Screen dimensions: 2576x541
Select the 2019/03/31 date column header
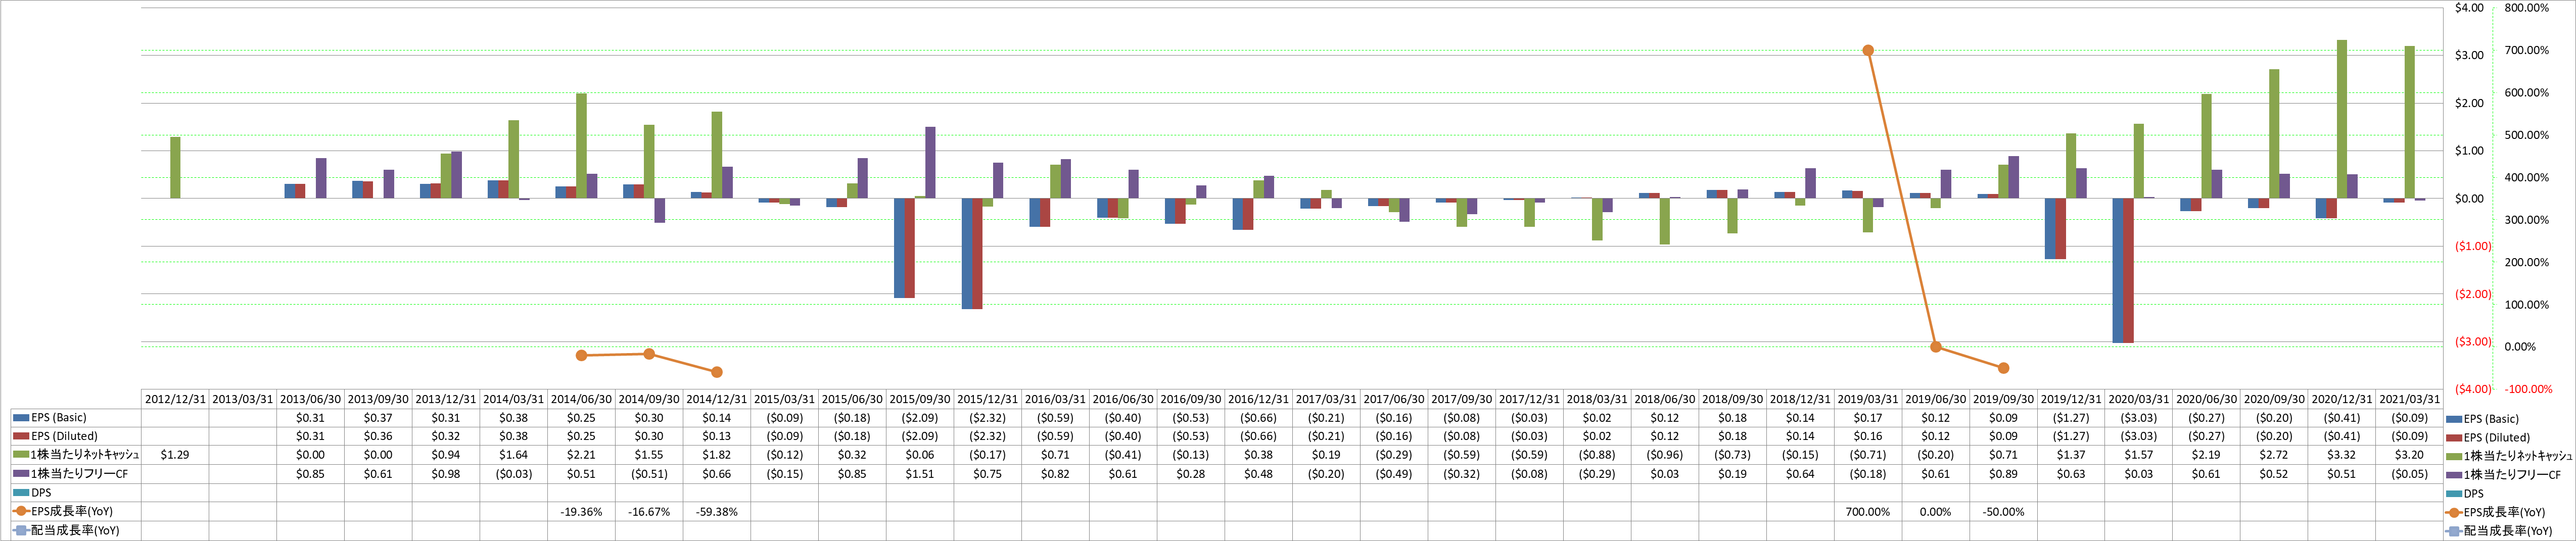[x=1868, y=399]
